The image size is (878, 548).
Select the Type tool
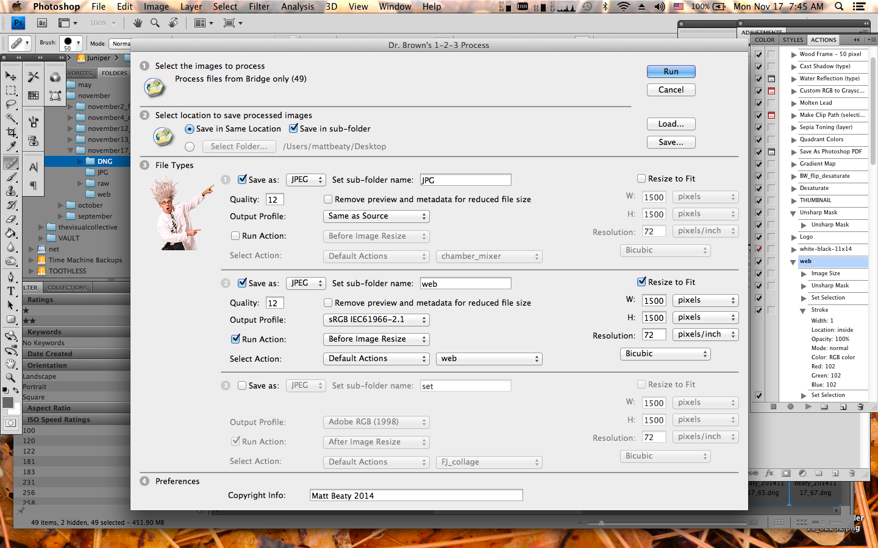(11, 291)
